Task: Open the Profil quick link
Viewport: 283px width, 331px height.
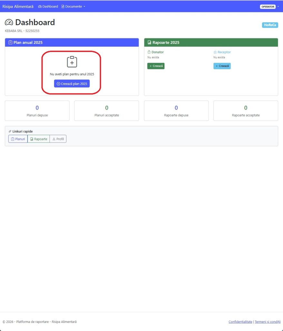Action: [58, 139]
